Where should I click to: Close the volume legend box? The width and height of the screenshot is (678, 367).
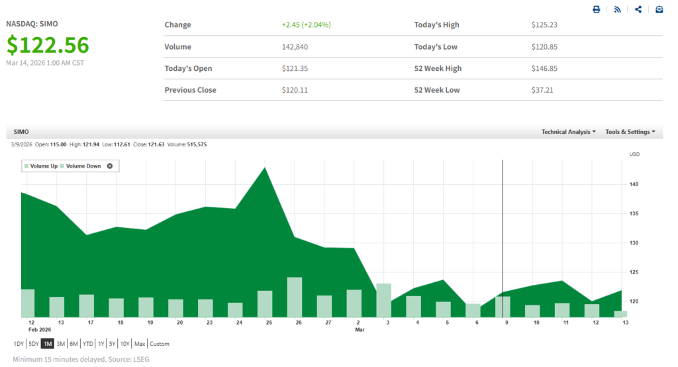(110, 166)
